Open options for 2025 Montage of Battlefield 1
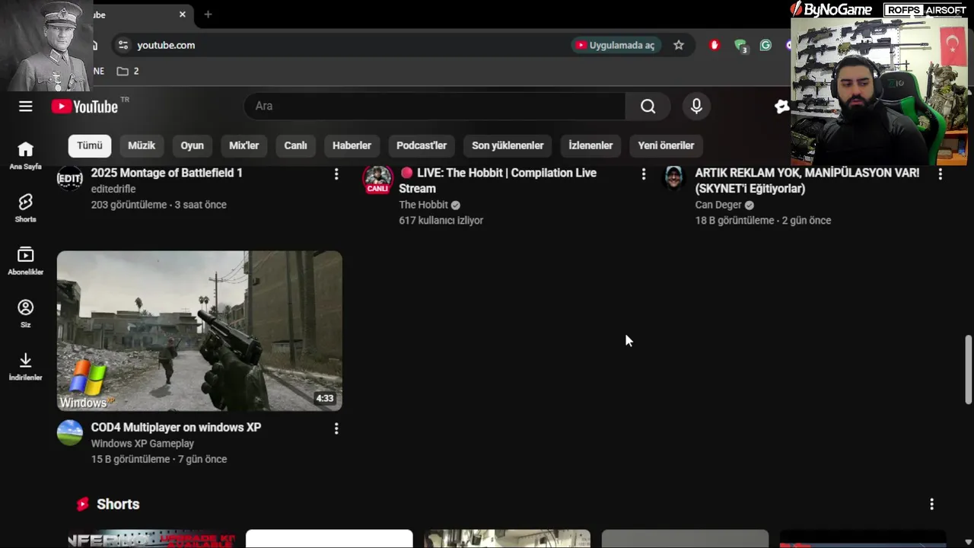This screenshot has height=548, width=974. [x=336, y=174]
